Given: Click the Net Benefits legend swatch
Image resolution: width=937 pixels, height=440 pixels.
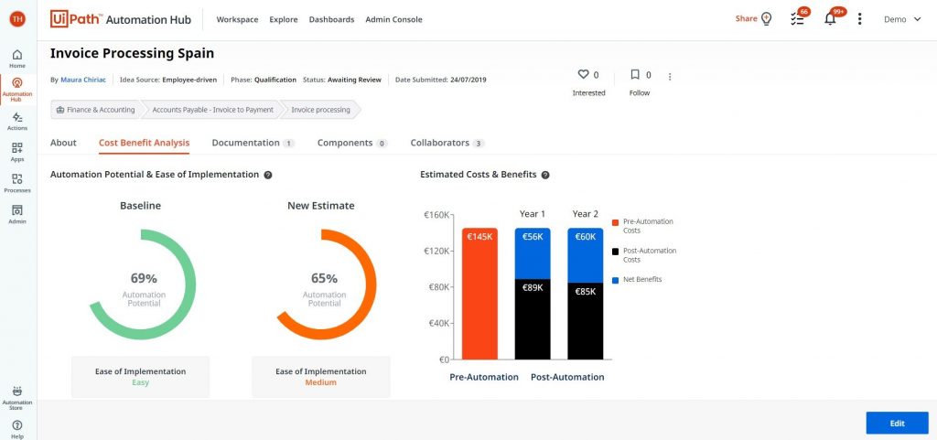Looking at the screenshot, I should click(616, 280).
